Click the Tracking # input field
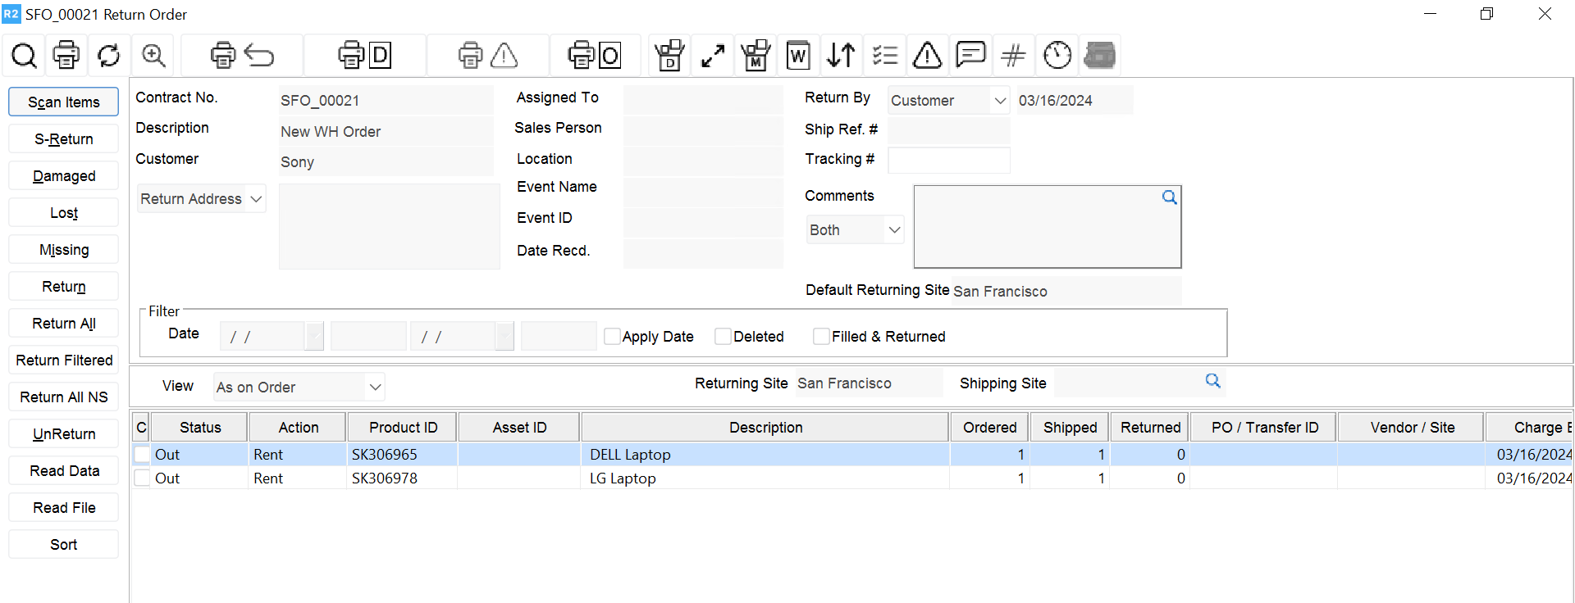1575x603 pixels. point(948,160)
